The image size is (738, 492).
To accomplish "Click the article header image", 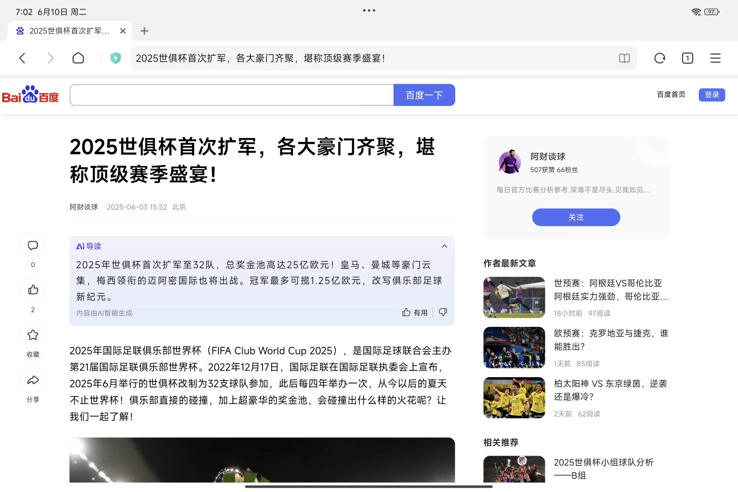I will [262, 460].
